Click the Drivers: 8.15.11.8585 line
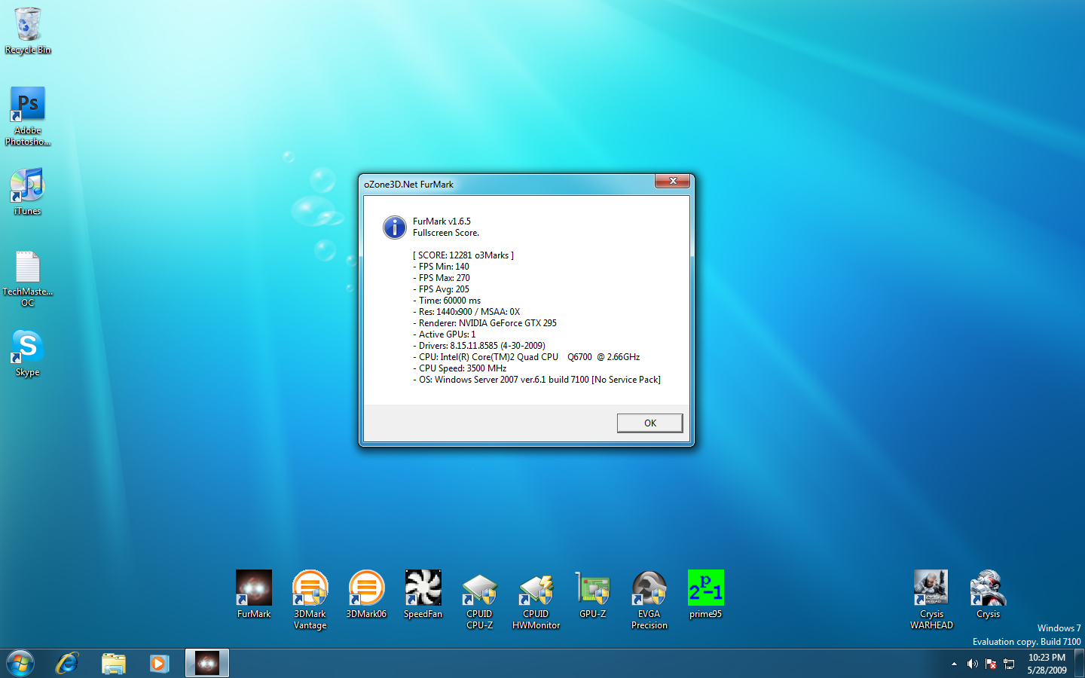1085x678 pixels. click(479, 346)
